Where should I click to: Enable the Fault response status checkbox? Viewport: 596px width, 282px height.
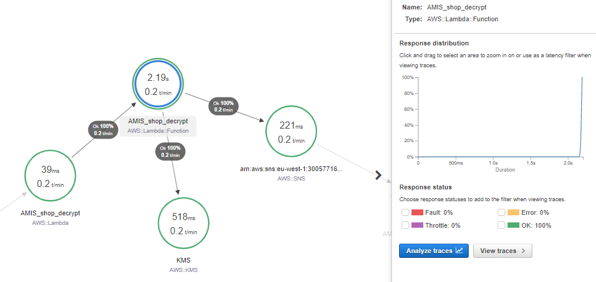coord(405,212)
